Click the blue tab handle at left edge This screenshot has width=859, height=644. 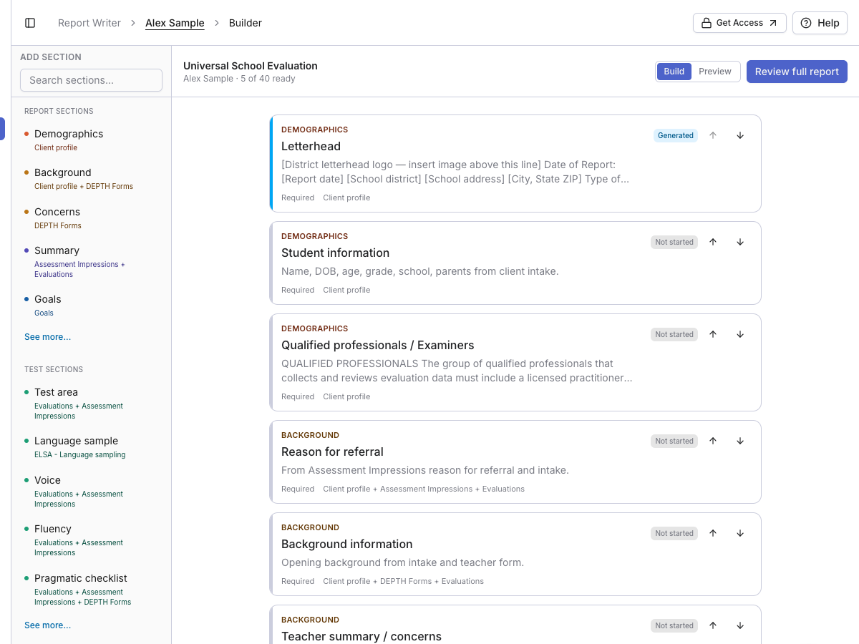(x=2, y=129)
